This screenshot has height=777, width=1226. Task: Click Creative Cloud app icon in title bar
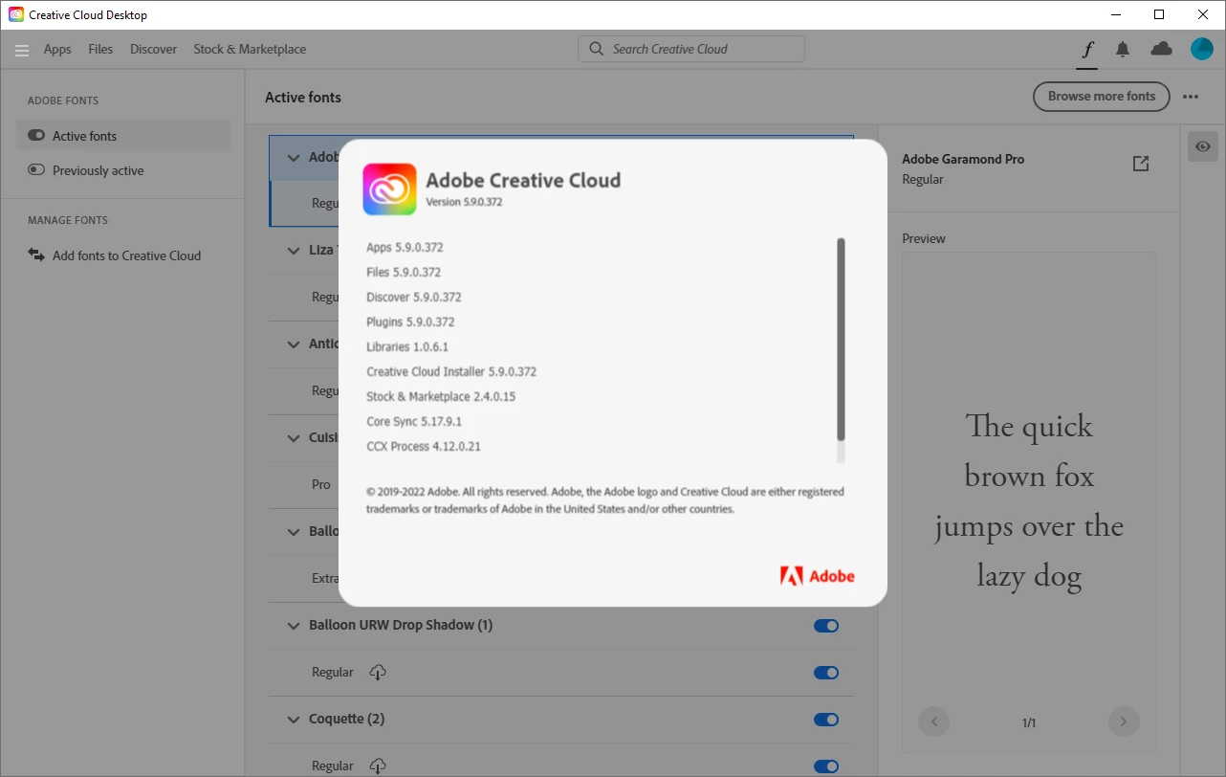coord(16,14)
